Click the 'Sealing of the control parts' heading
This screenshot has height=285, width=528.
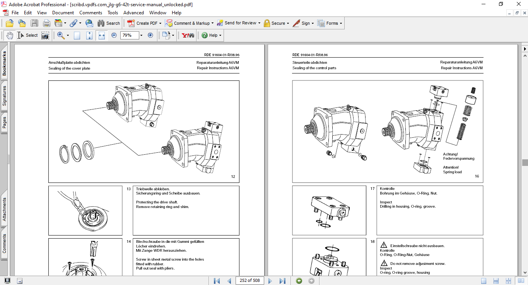314,68
